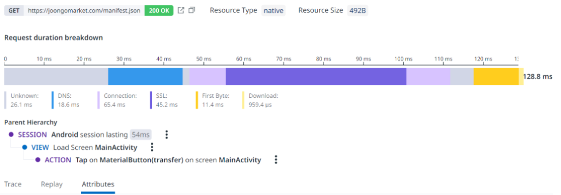
Task: Click the DNS 18.6 ms legend entry
Action: pos(65,100)
